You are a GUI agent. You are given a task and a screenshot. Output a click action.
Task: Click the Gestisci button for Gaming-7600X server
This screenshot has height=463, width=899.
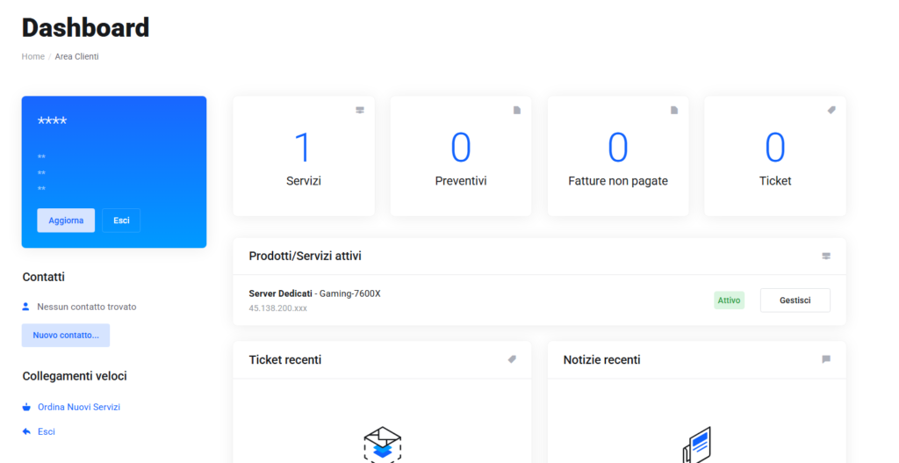click(795, 300)
